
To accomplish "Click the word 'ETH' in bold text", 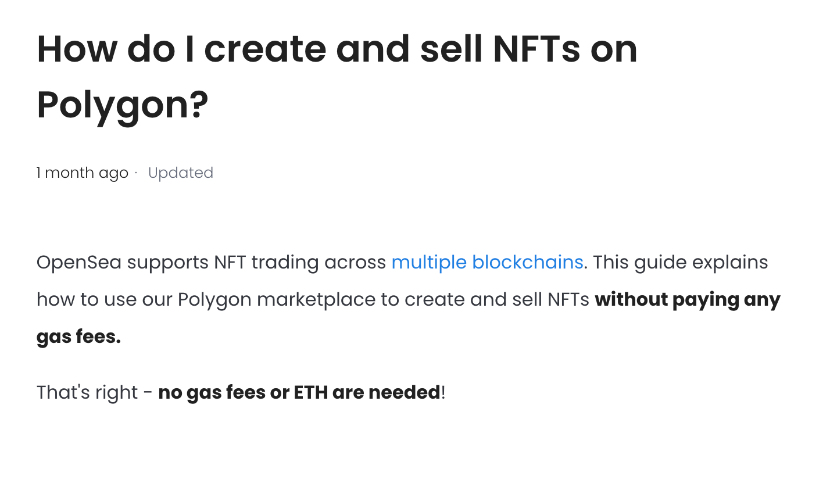I will coord(310,392).
